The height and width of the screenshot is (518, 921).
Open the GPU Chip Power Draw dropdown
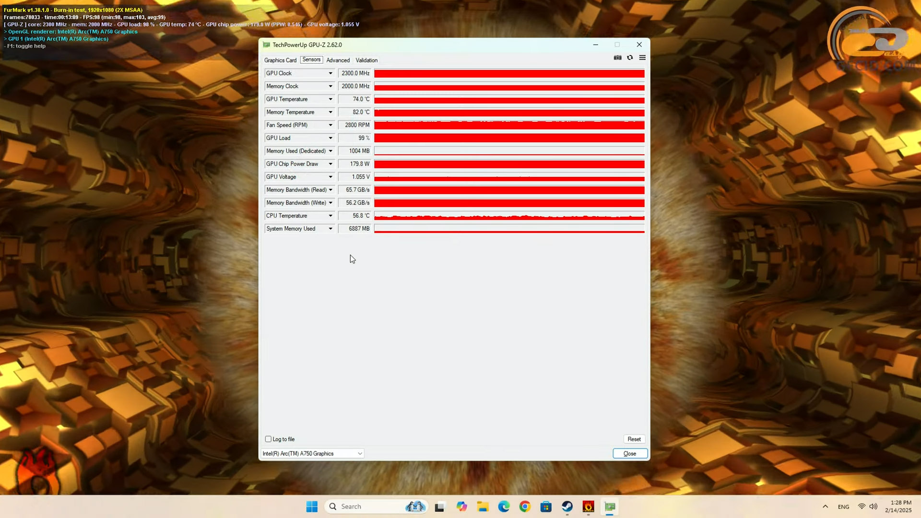(330, 164)
